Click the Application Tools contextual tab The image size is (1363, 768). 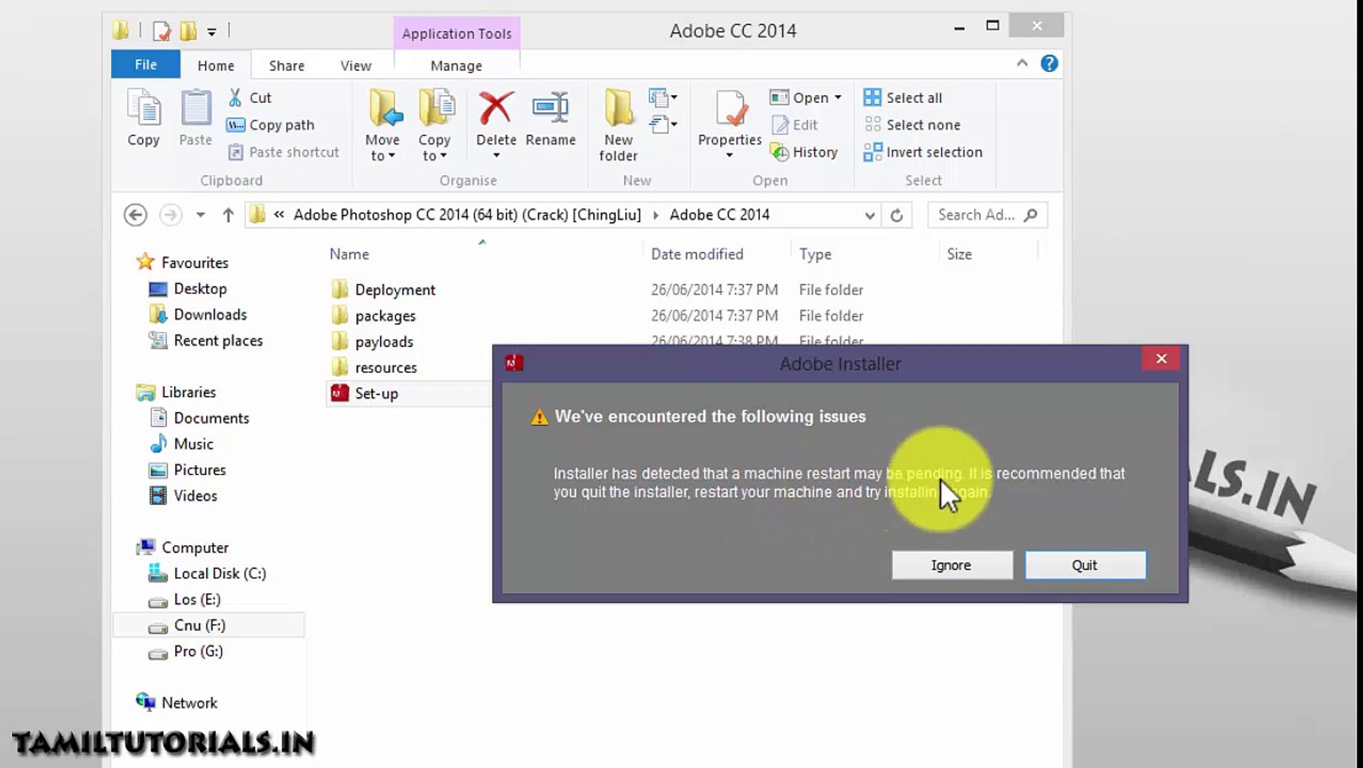click(456, 33)
